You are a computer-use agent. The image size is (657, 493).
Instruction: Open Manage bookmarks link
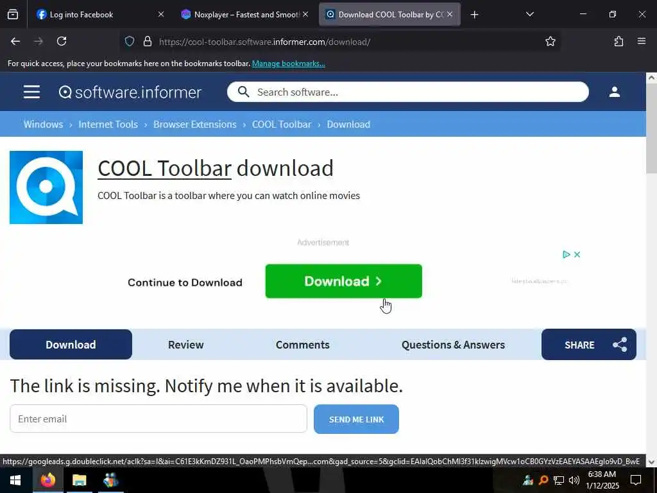(x=288, y=64)
